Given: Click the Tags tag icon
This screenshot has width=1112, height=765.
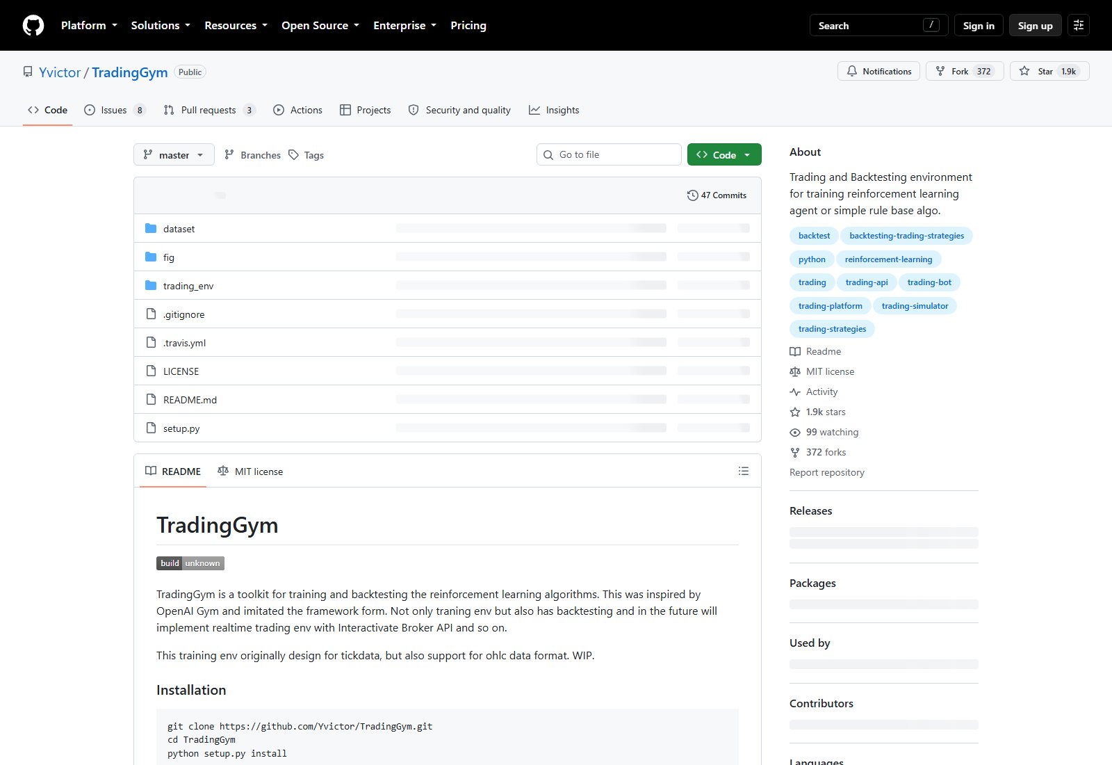Looking at the screenshot, I should click(x=294, y=154).
